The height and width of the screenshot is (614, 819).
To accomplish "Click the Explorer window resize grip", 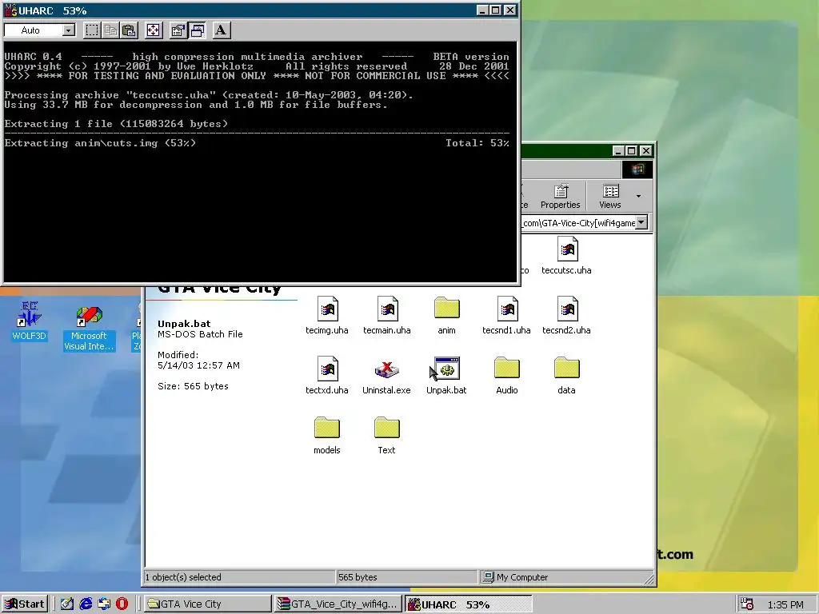I will click(x=648, y=578).
